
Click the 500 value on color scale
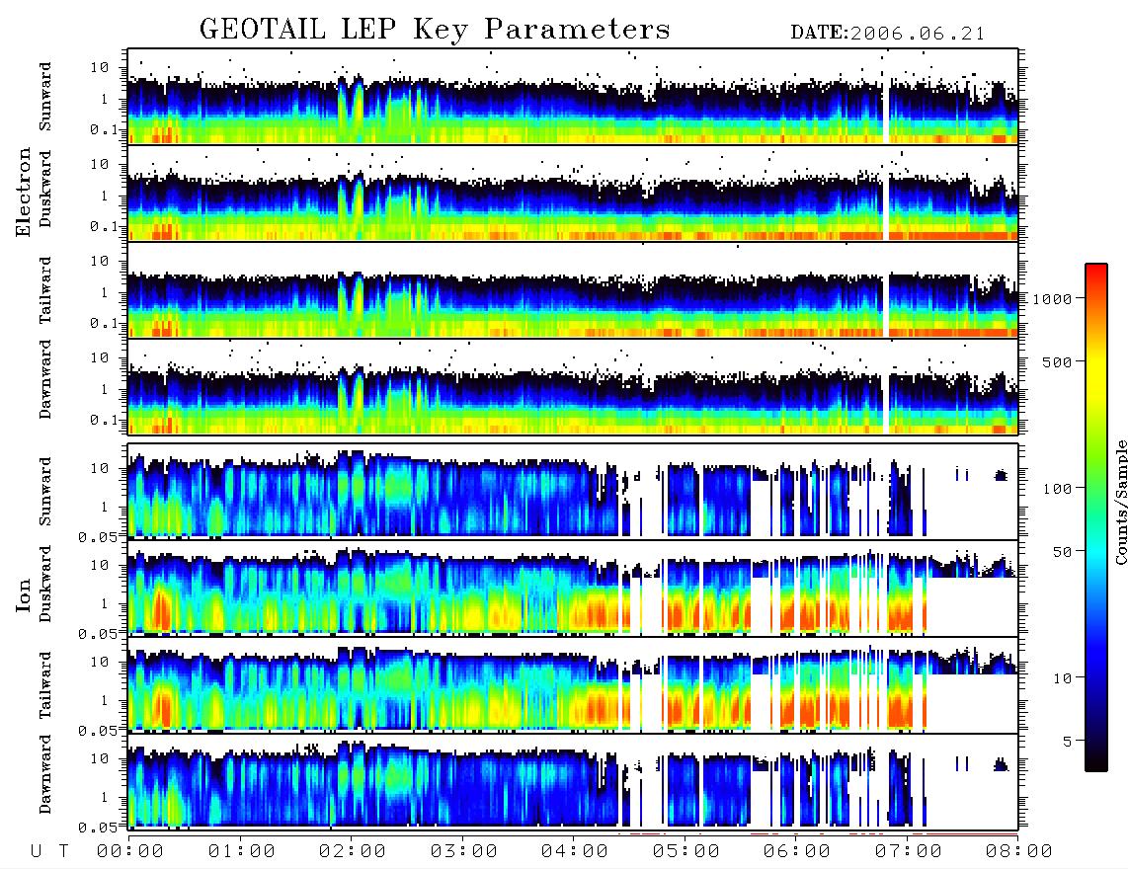[x=1058, y=361]
